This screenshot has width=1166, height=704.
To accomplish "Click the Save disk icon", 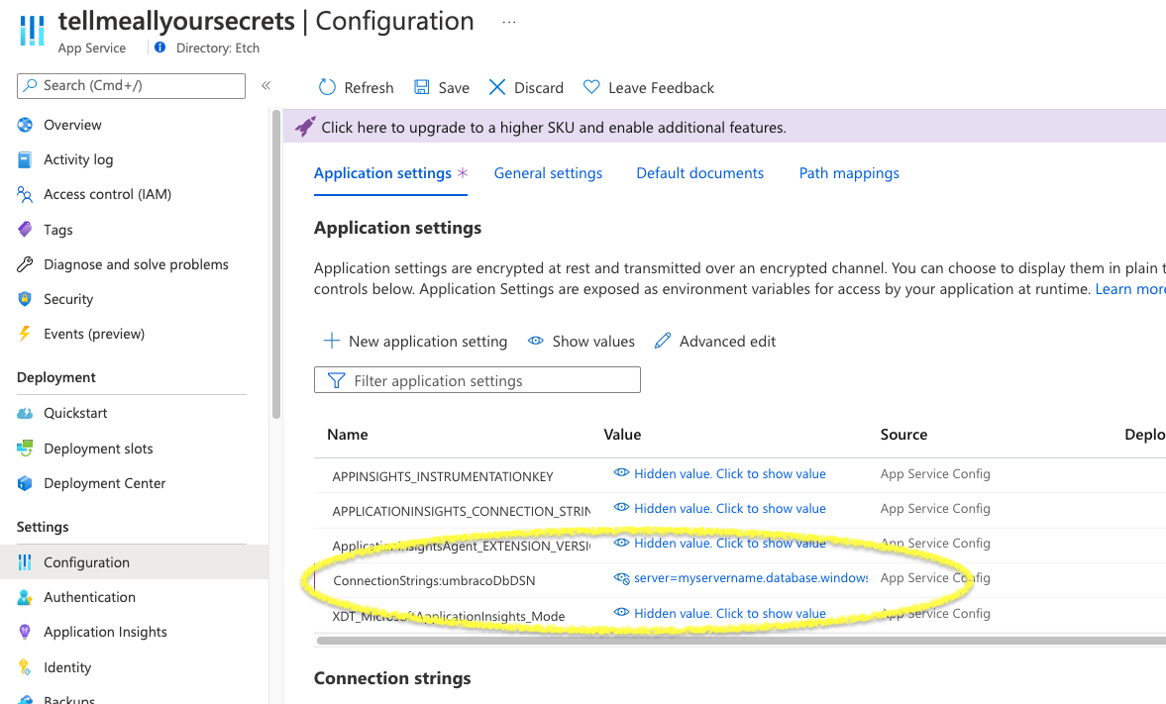I will 422,87.
